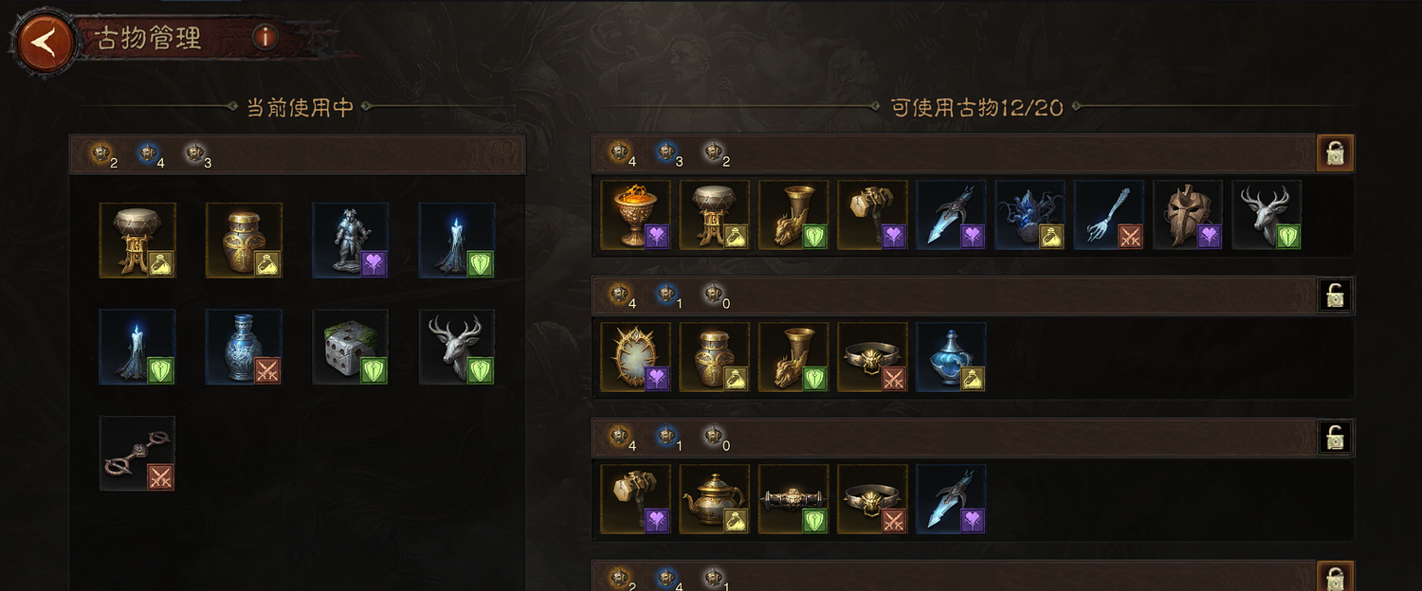Toggle the padlock on third preset row

pos(1336,438)
